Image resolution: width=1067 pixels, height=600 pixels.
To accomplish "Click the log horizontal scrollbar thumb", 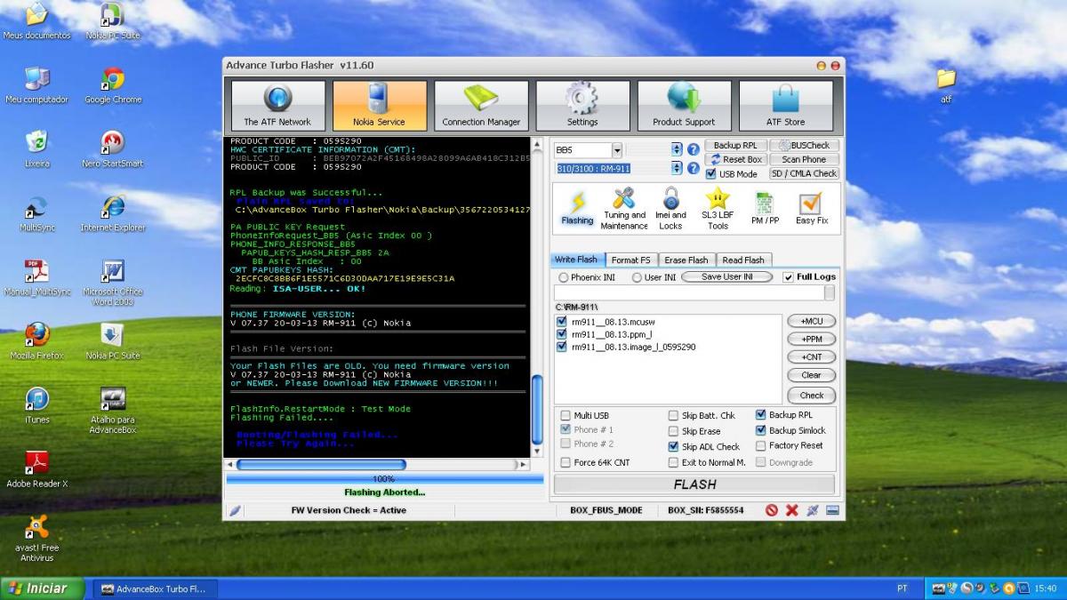I will (x=321, y=464).
